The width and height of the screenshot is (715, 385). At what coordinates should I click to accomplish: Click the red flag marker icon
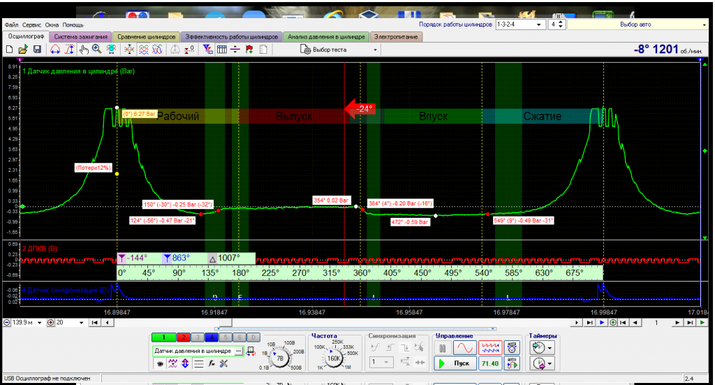tap(249, 50)
